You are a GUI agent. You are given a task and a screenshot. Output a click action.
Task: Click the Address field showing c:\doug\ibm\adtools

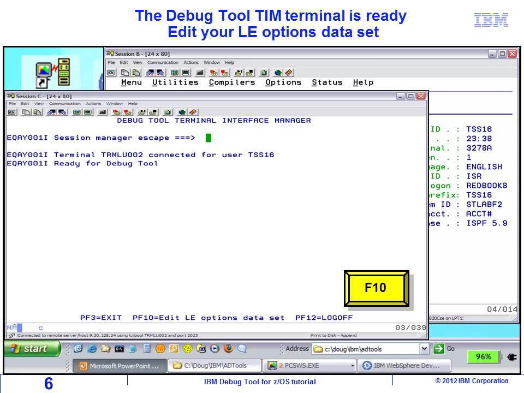(x=366, y=349)
